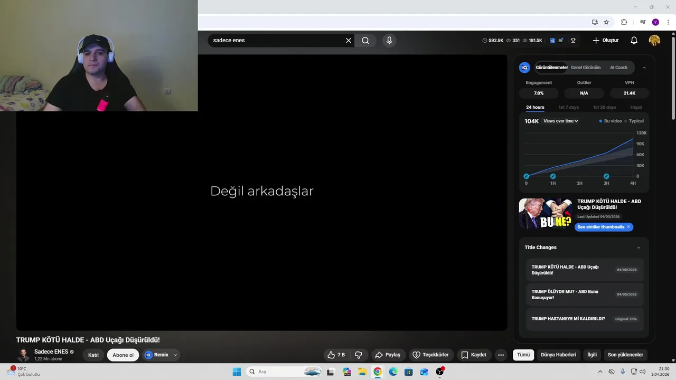Viewport: 676px width, 380px height.
Task: Select the Görüntülenmeler tab
Action: pos(551,68)
